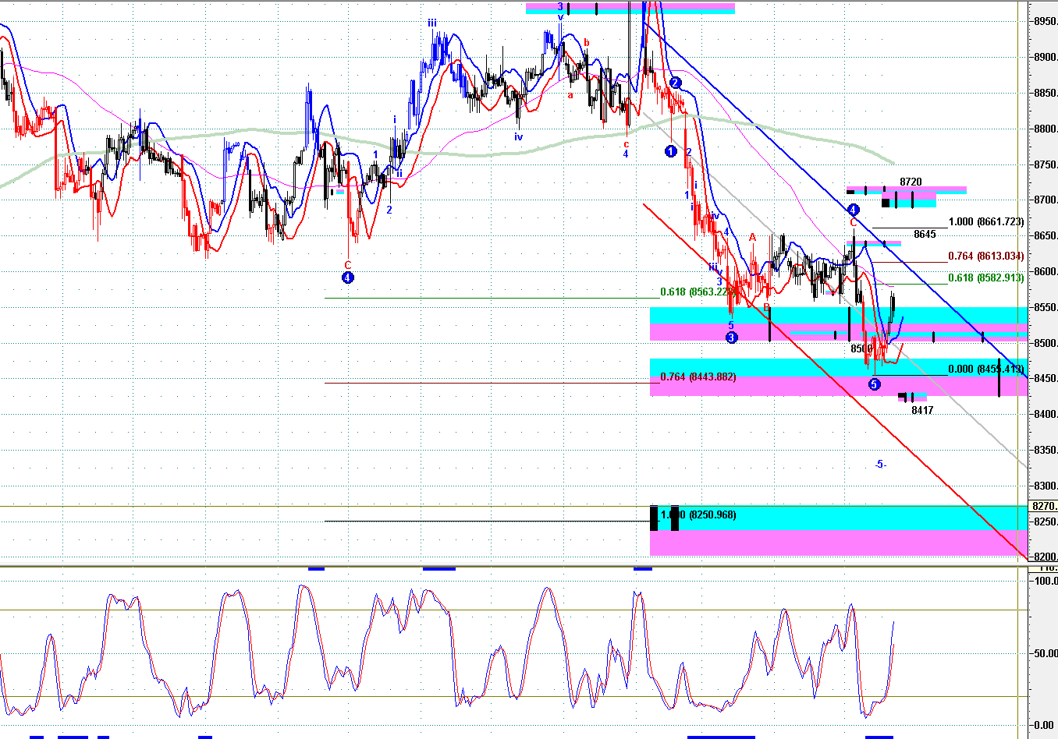
Task: Click the 8270 price box on axis
Action: [x=1043, y=506]
